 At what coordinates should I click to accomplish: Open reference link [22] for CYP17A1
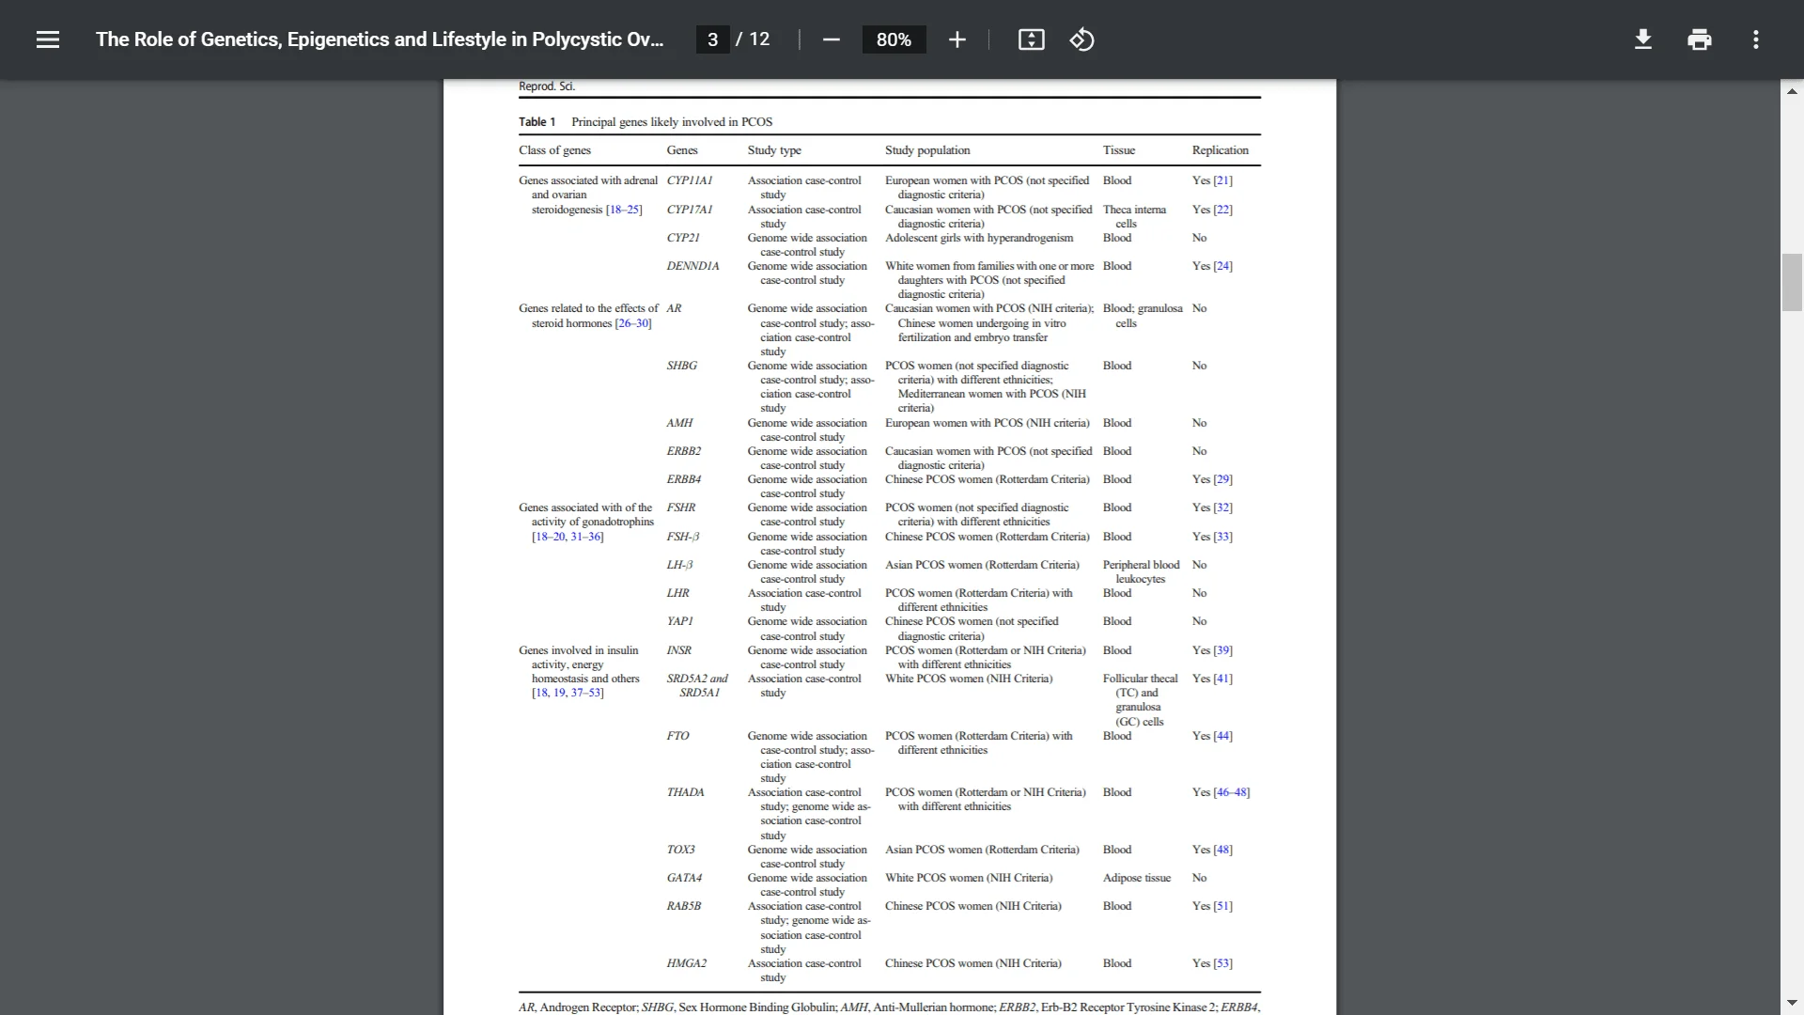1222,210
